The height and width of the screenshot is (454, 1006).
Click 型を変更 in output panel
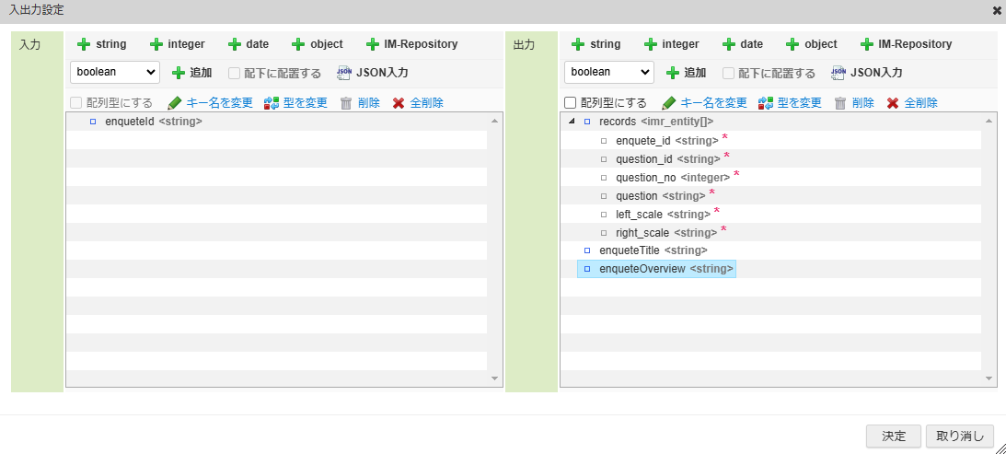tap(789, 103)
